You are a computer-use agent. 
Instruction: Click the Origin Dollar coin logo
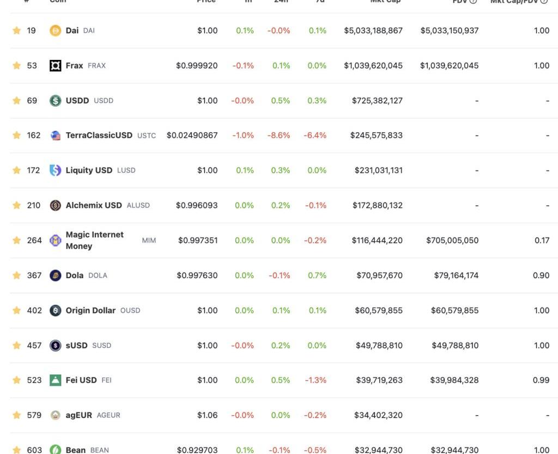[55, 310]
